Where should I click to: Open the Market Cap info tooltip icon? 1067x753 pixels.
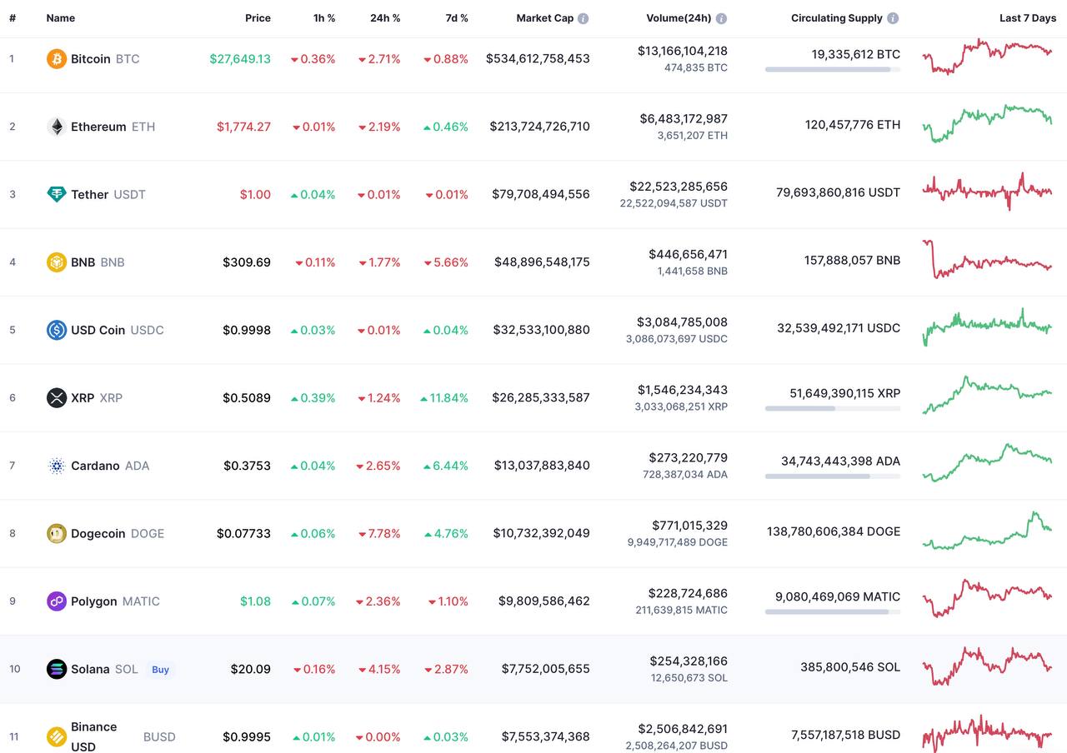583,18
